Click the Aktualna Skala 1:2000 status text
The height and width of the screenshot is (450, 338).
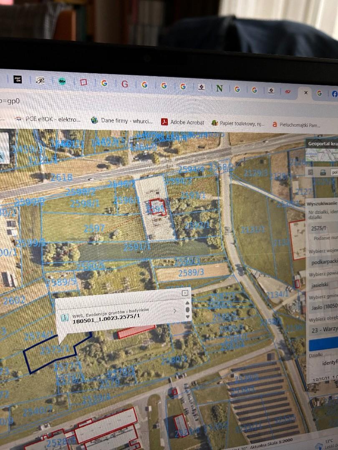(x=271, y=443)
